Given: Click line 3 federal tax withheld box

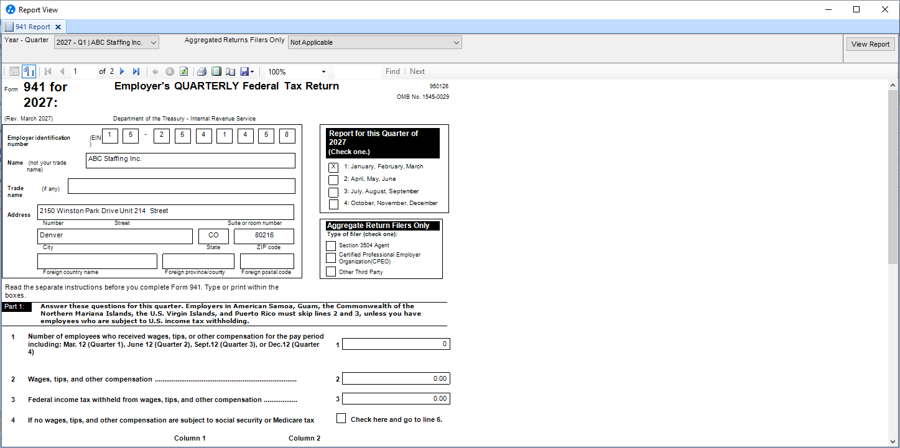Looking at the screenshot, I should [x=396, y=399].
